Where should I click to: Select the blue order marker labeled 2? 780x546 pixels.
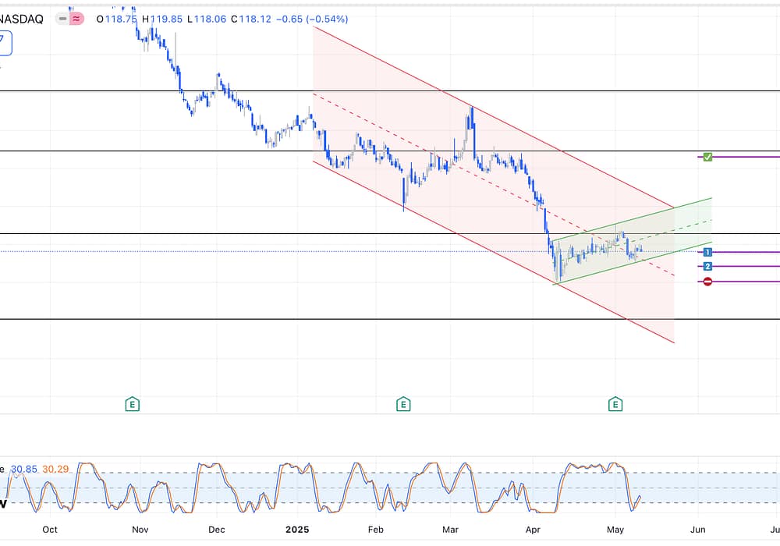pyautogui.click(x=707, y=266)
